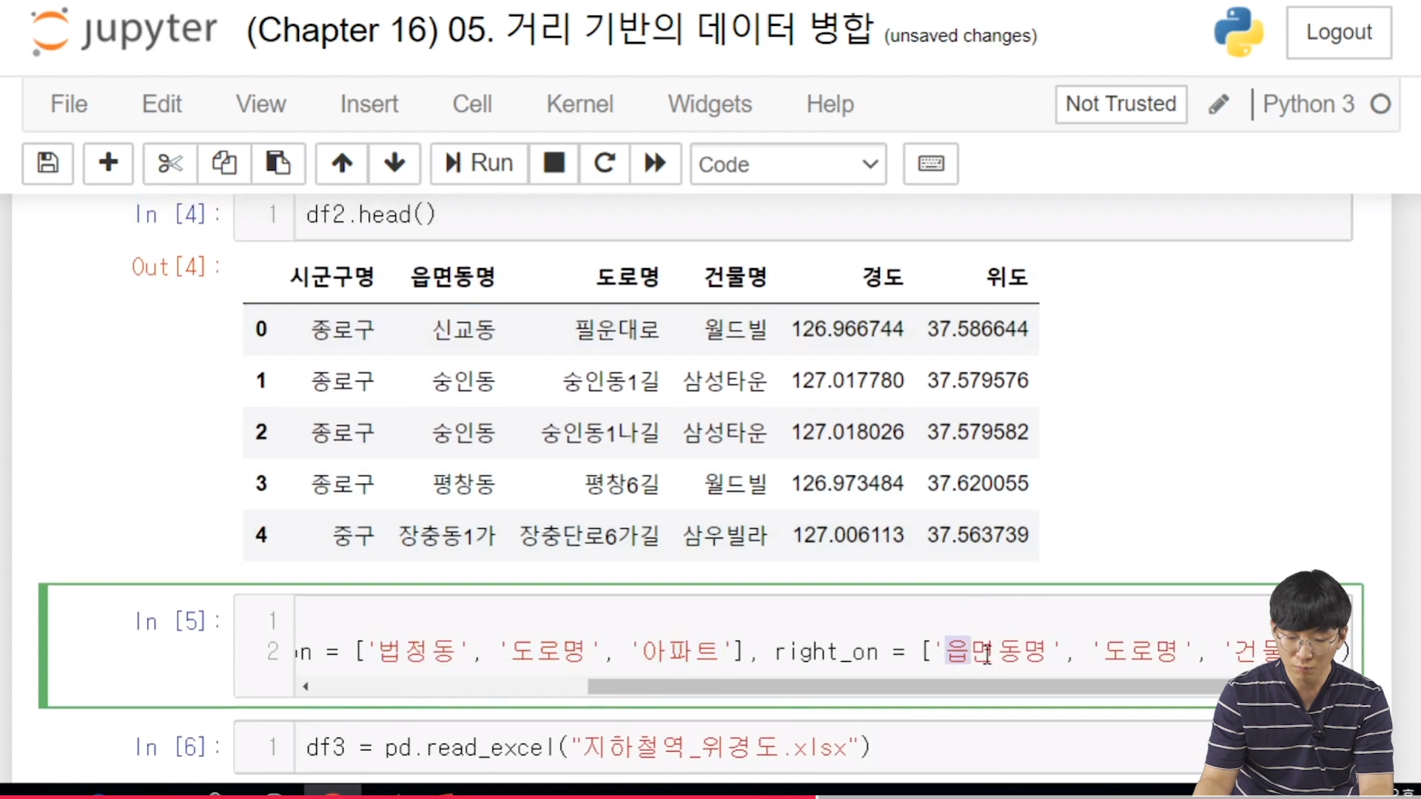Click the Logout button
The height and width of the screenshot is (799, 1421).
coord(1338,33)
